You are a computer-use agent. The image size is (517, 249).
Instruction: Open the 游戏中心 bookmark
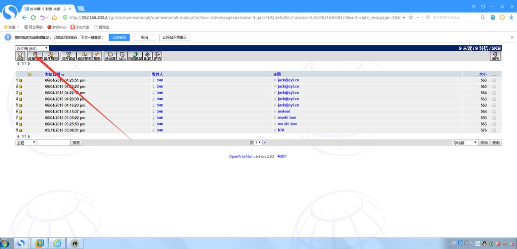pos(56,27)
